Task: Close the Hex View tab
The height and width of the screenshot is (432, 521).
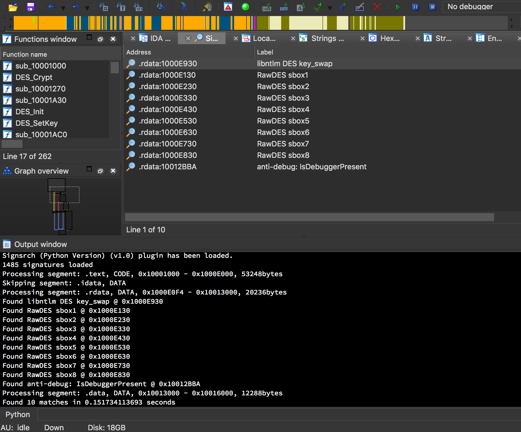Action: pos(362,38)
